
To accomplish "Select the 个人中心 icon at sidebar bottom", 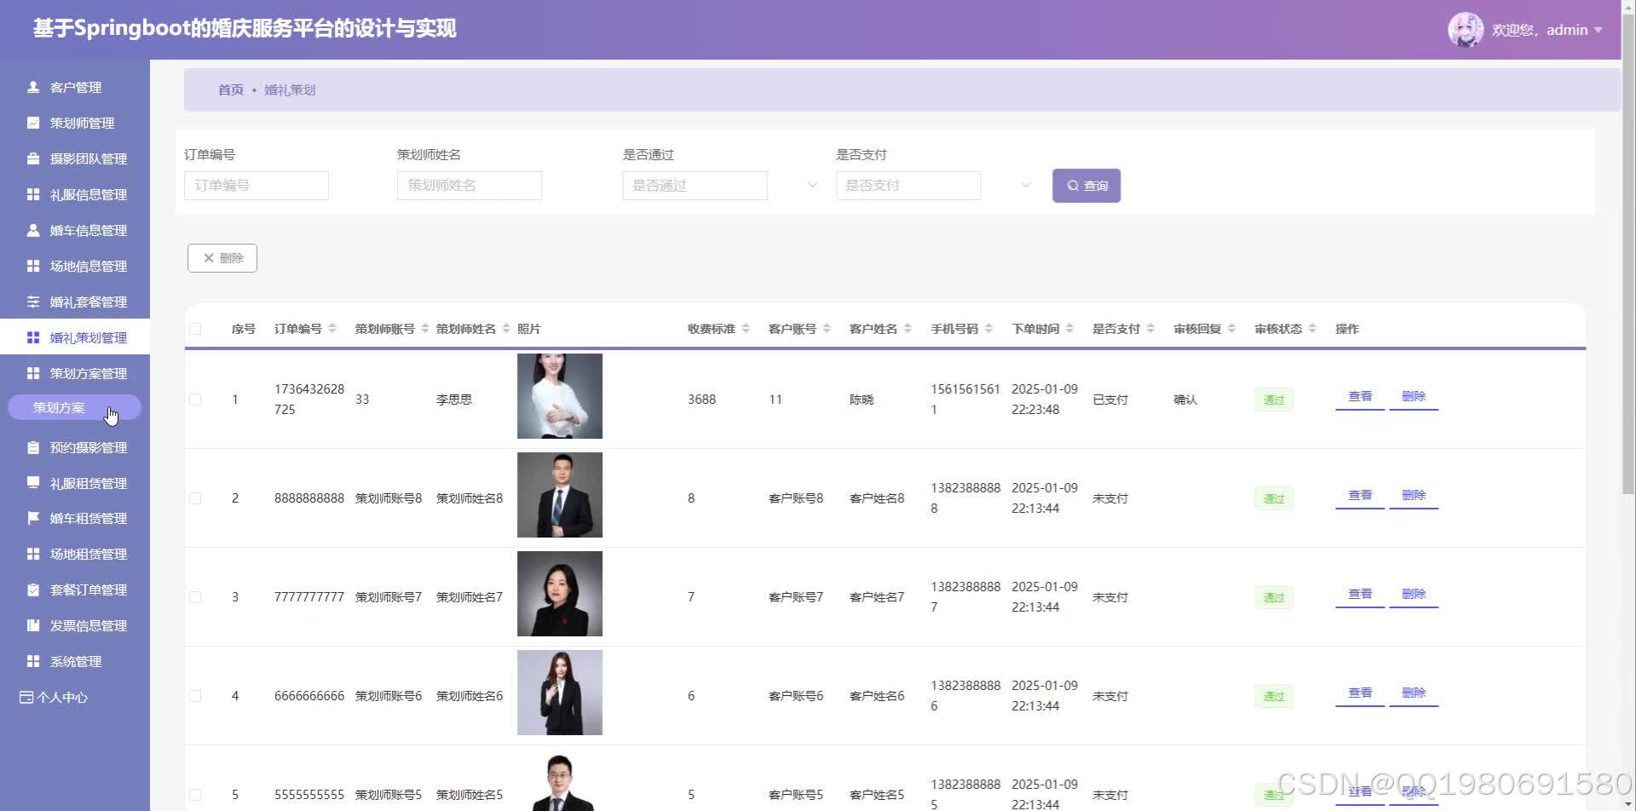I will [x=26, y=697].
